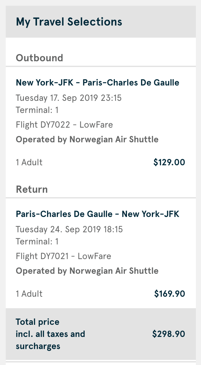This screenshot has width=201, height=365.
Task: Click the $129.00 outbound fare
Action: pyautogui.click(x=169, y=162)
